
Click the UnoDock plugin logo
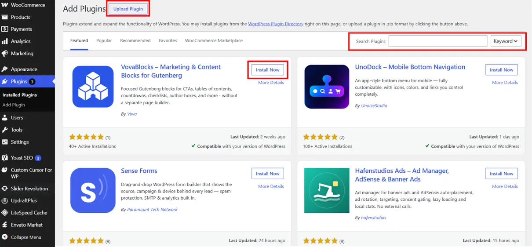pyautogui.click(x=327, y=87)
